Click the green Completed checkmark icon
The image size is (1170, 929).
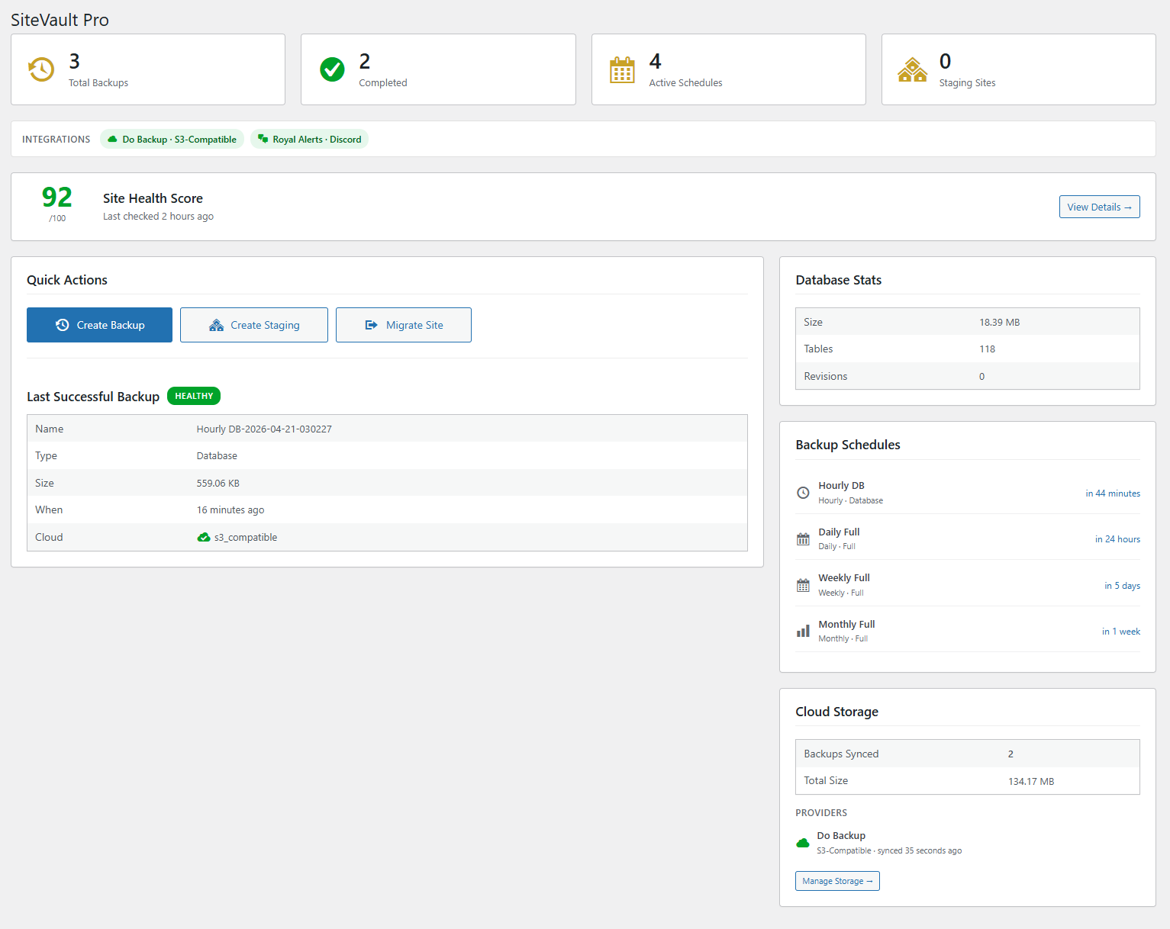(x=332, y=69)
